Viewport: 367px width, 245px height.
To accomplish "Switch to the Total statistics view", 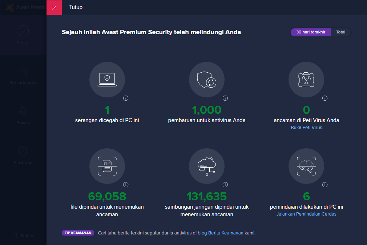I will point(340,32).
